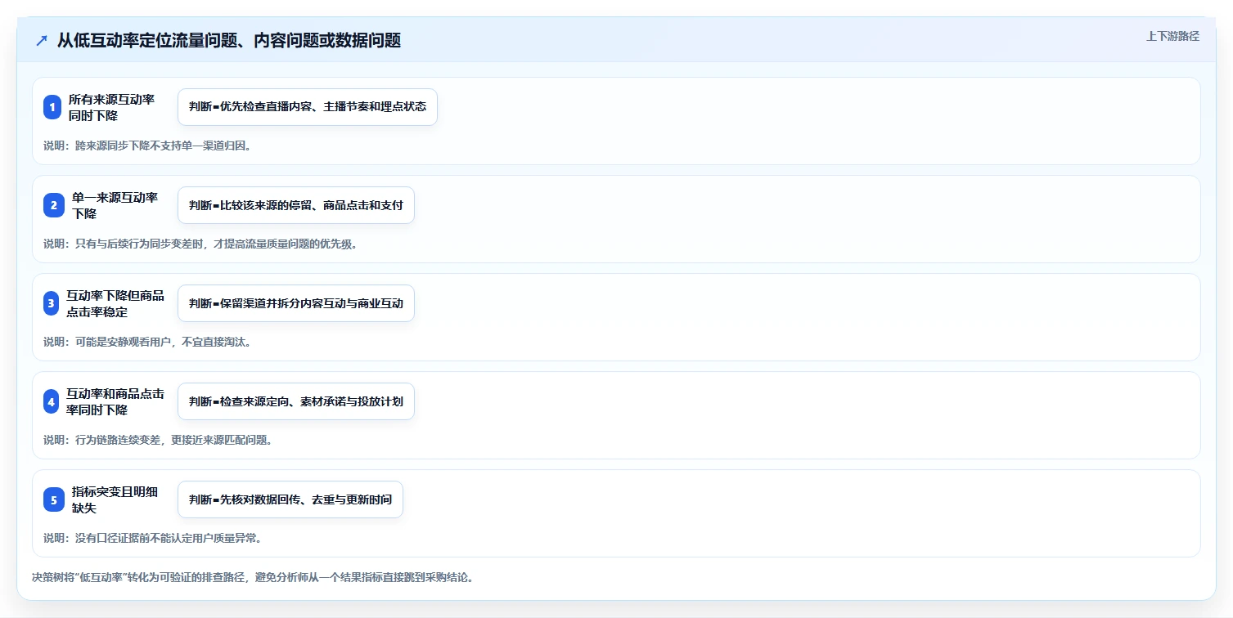Click 判断=保留渠道并拆分内容互动与商业互动 pill
This screenshot has width=1233, height=618.
[x=296, y=303]
